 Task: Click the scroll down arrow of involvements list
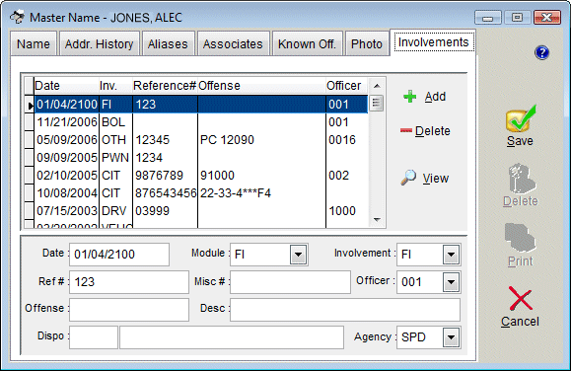(377, 219)
